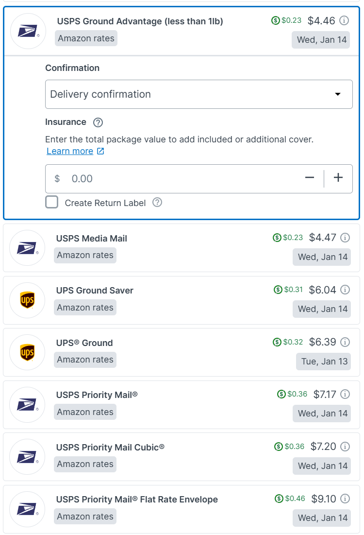The width and height of the screenshot is (364, 535).
Task: Enable the Create Return Label checkbox
Action: tap(52, 203)
